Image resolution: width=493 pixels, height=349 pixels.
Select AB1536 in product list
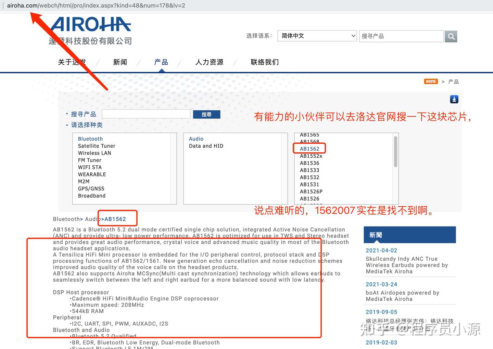click(x=309, y=163)
